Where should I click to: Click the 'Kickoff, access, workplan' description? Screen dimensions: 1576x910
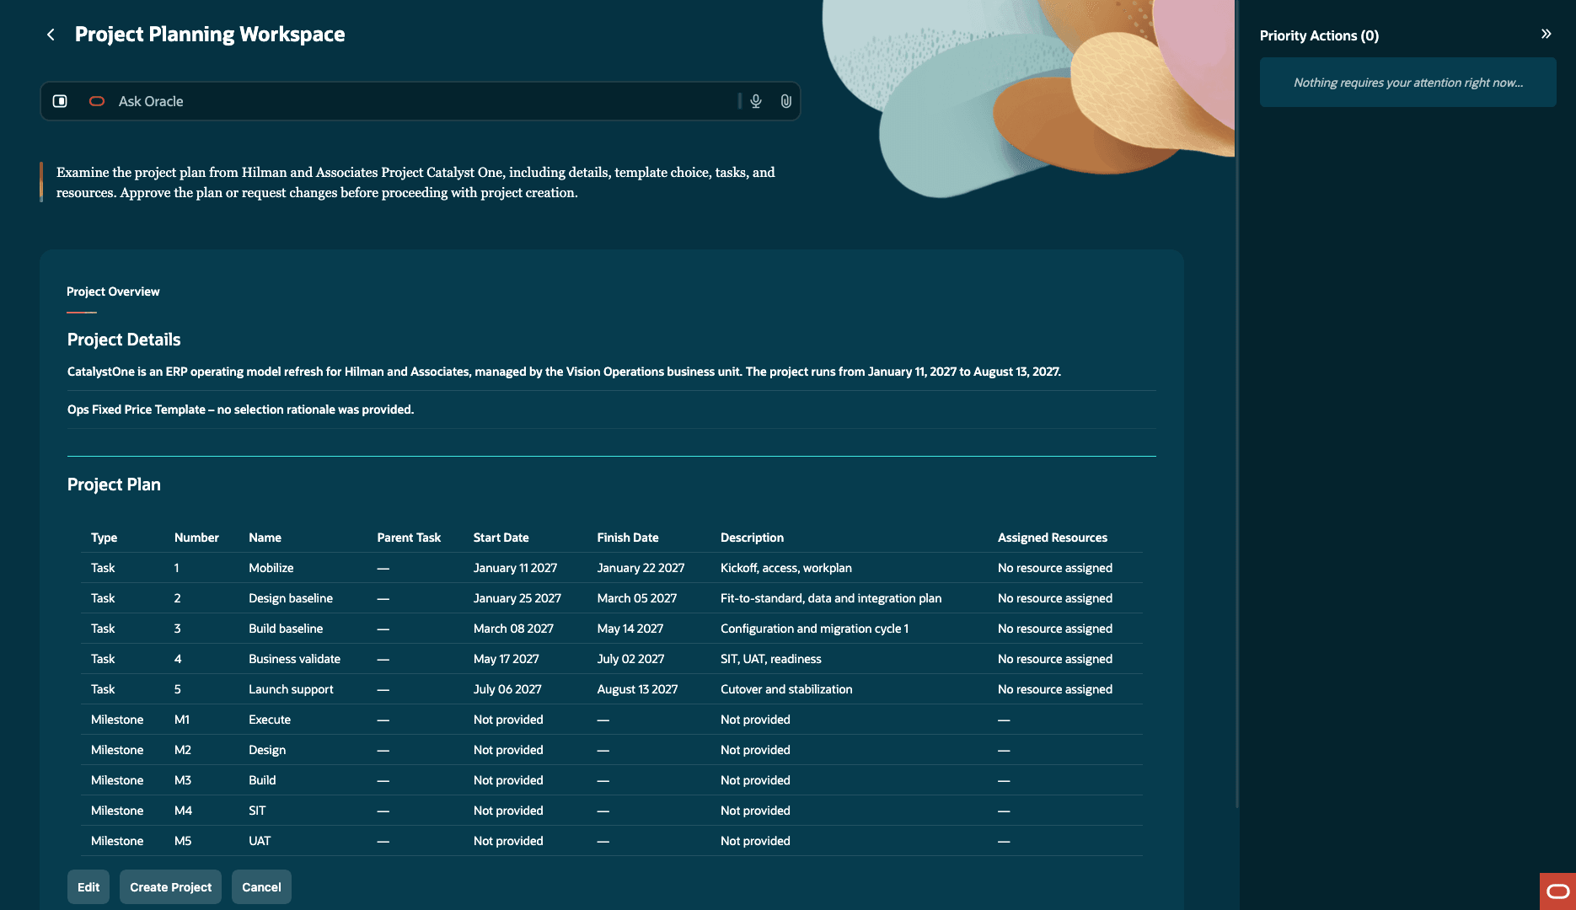tap(785, 568)
